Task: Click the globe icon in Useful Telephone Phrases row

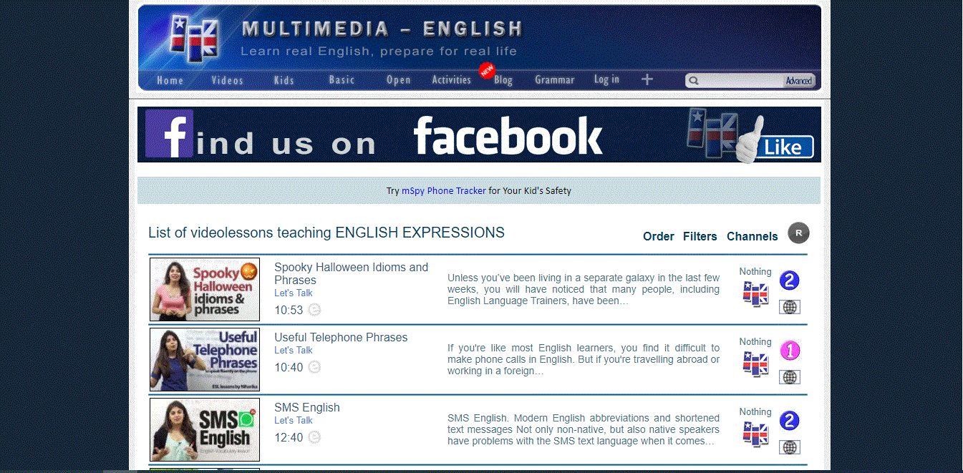Action: click(x=790, y=377)
